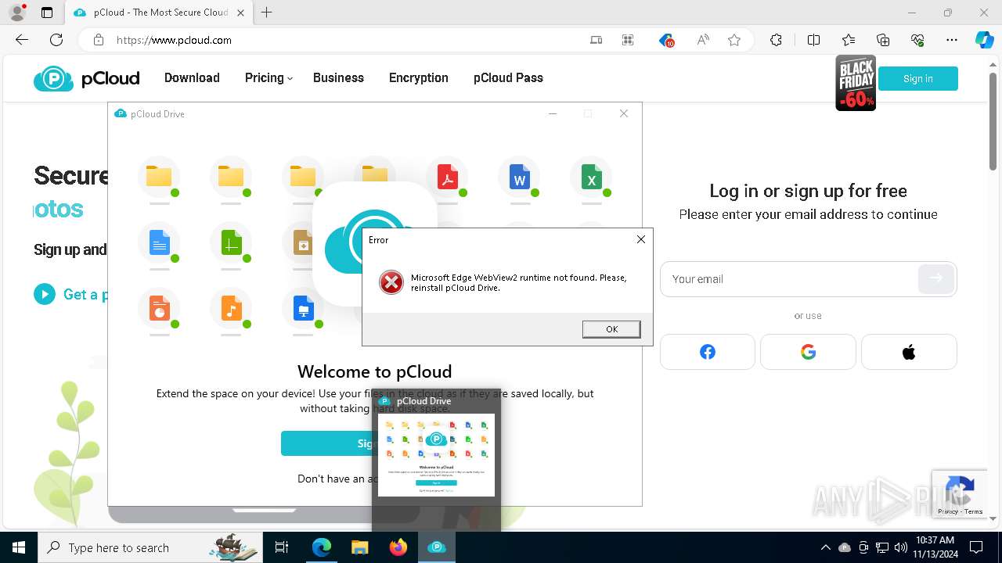Click the taskbar search box
This screenshot has height=563, width=1002.
[x=150, y=547]
